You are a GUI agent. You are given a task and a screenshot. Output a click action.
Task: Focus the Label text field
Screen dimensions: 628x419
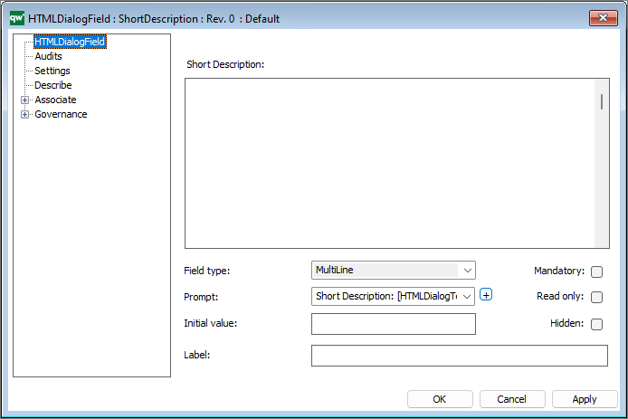(459, 356)
